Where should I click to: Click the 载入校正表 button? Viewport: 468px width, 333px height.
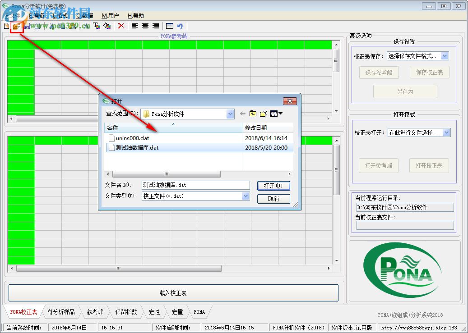click(173, 293)
